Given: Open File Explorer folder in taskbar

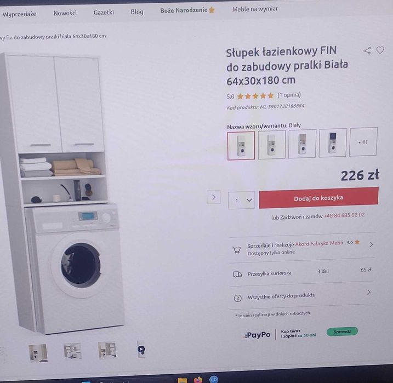Looking at the screenshot, I should 182,380.
